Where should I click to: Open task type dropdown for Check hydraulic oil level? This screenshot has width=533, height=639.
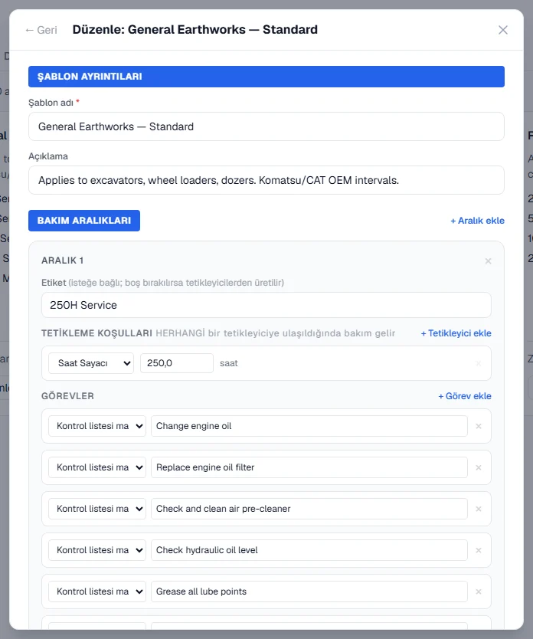97,550
